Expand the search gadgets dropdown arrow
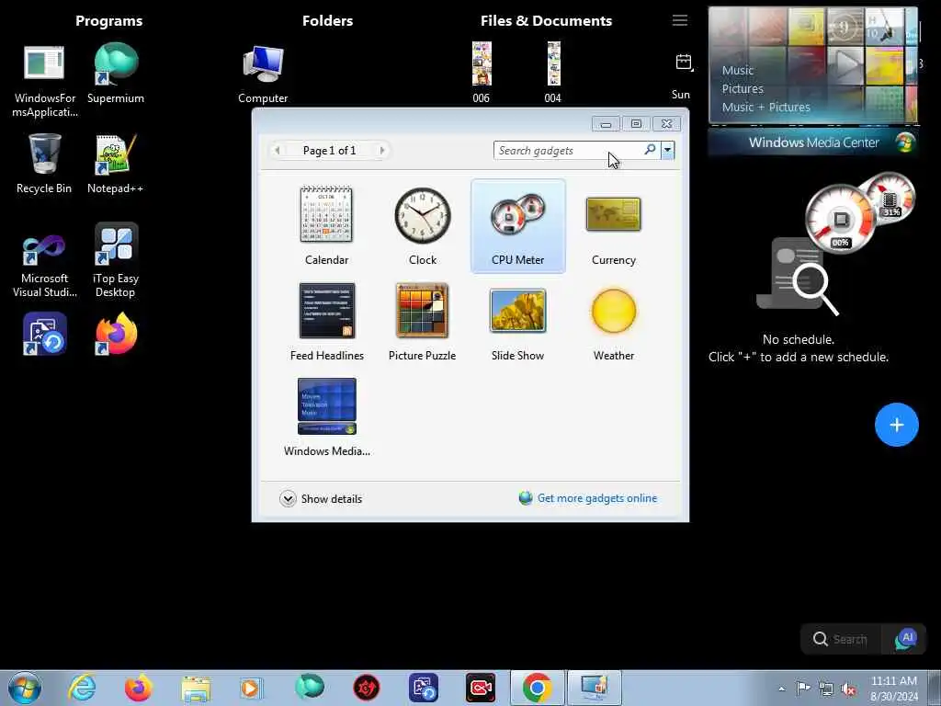 (x=667, y=150)
